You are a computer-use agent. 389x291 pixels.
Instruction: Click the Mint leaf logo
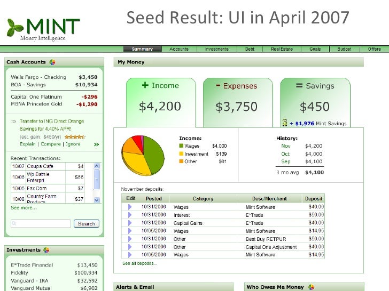(15, 28)
